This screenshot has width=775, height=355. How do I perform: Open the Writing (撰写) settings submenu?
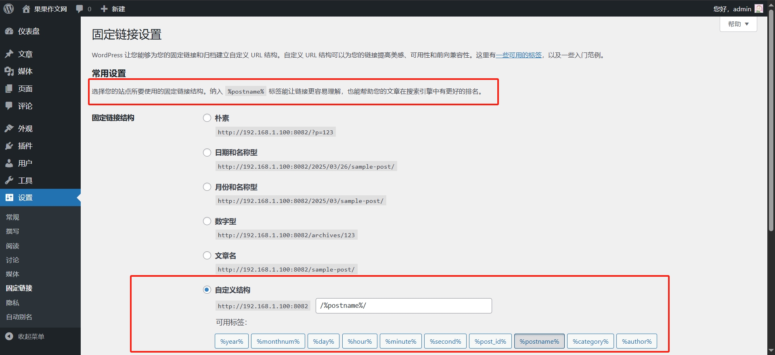[13, 231]
